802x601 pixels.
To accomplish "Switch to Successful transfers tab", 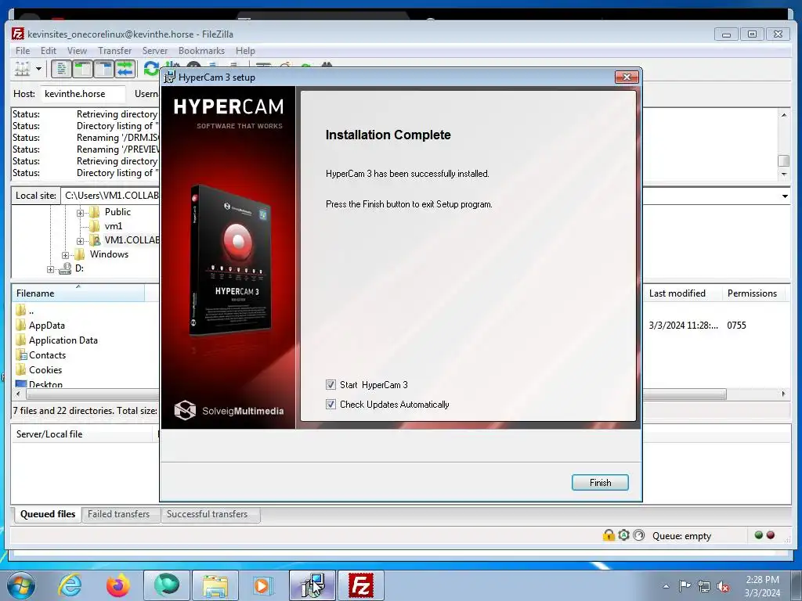I will click(x=207, y=514).
